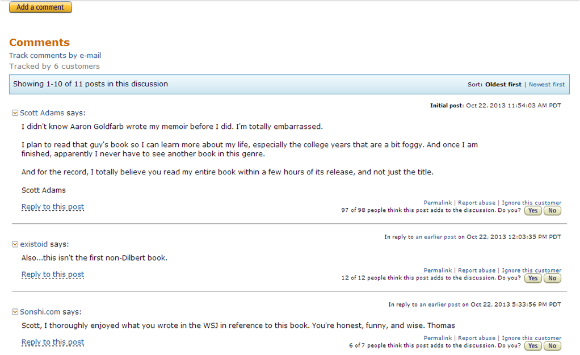Open the earlier post link in existoid's reply
The image size is (580, 355).
(436, 237)
